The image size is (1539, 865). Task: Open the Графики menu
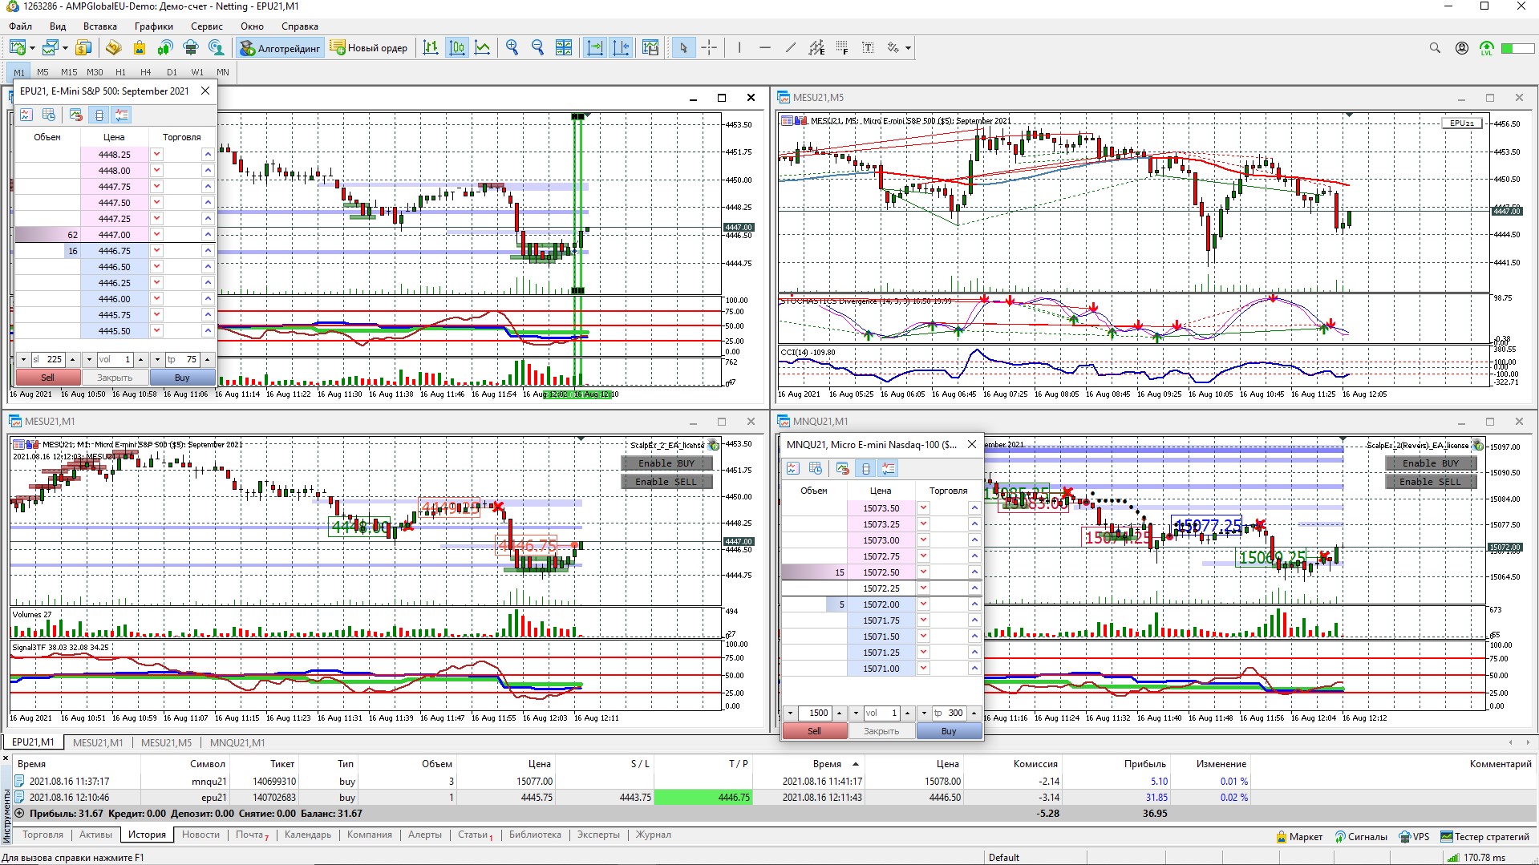[x=153, y=26]
